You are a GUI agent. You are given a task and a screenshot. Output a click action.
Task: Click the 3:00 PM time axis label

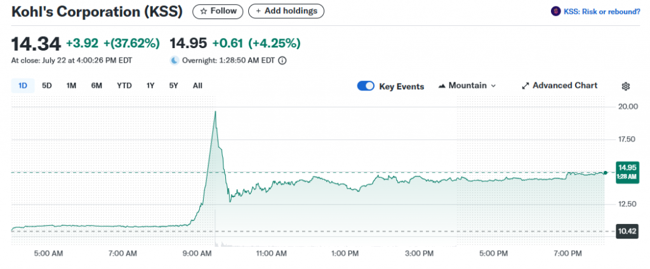coord(421,253)
